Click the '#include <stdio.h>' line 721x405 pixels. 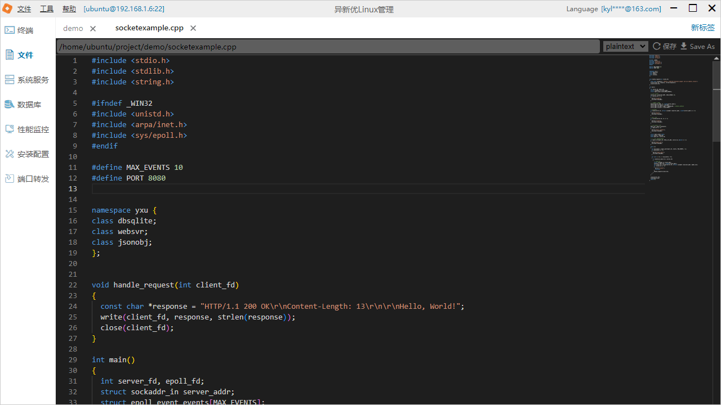[131, 60]
